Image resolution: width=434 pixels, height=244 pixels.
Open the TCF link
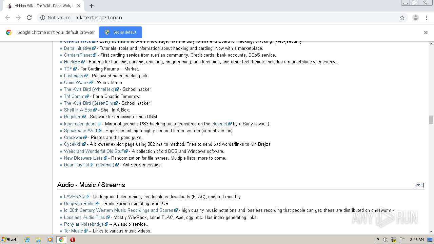tap(68, 69)
